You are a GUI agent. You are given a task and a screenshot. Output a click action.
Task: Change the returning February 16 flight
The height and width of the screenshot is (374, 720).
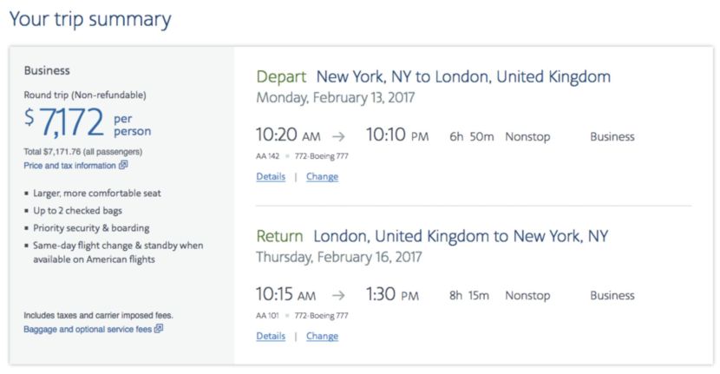point(322,336)
